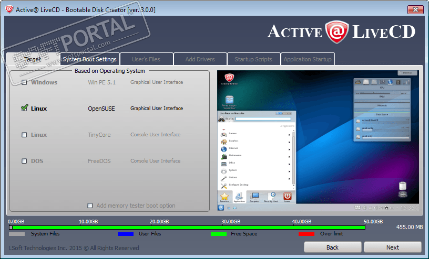Viewport: 429px width, 259px height.
Task: Uncheck the Linux OpenSUSE option
Action: point(24,108)
